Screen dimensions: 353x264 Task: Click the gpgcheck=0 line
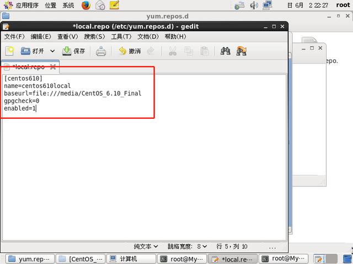point(22,101)
